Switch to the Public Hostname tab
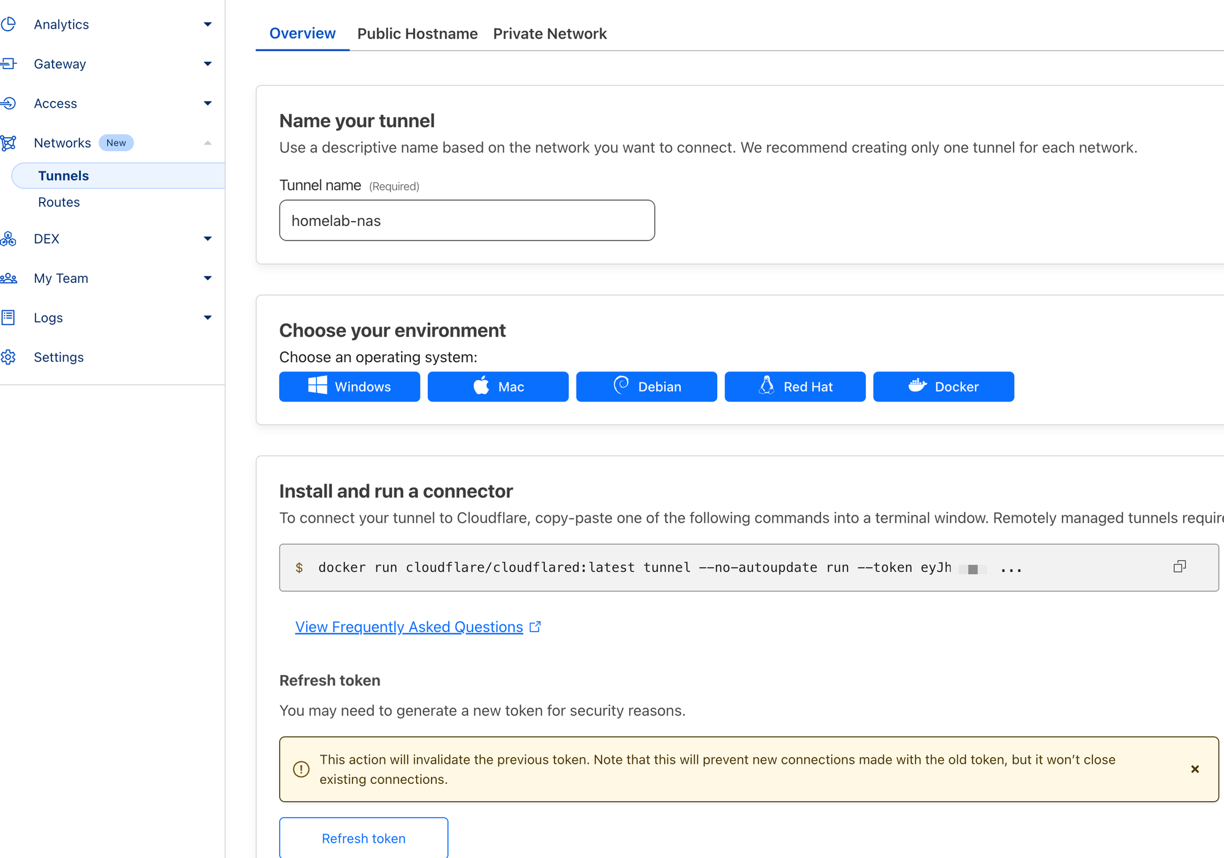 click(x=417, y=34)
